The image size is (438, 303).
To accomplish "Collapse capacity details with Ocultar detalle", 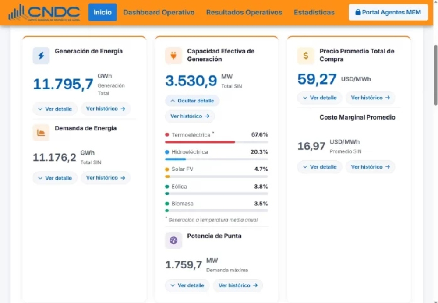I will click(192, 101).
